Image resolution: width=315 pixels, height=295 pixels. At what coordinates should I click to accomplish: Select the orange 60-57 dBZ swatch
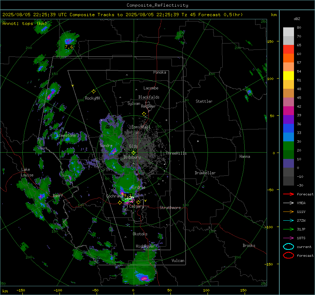(288, 58)
